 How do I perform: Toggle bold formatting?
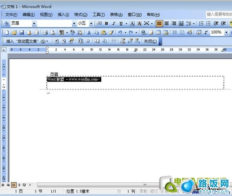(106, 24)
